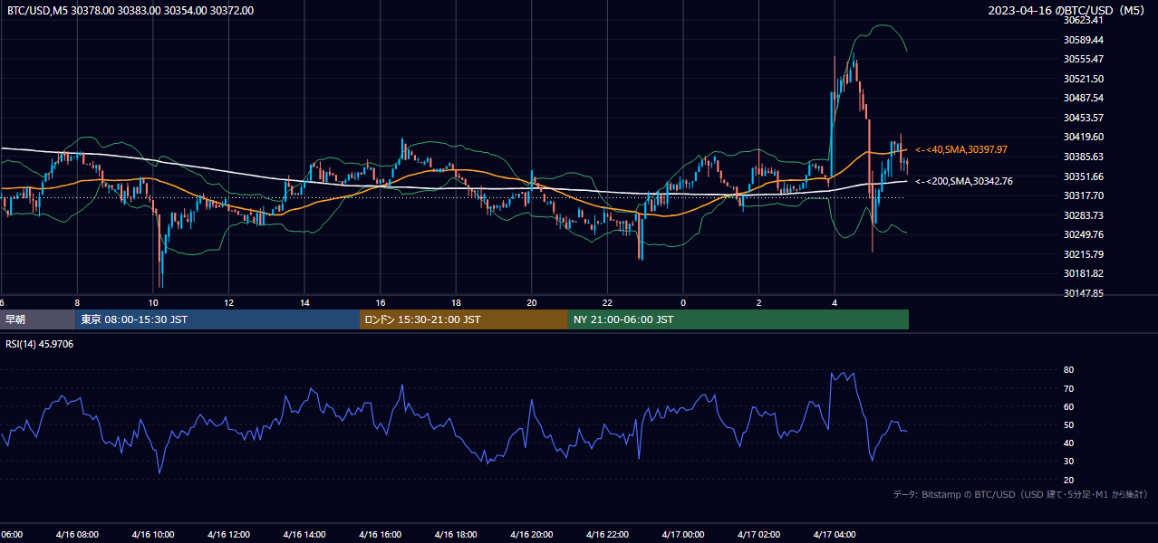Click RSI axis level 30

[x=1069, y=462]
